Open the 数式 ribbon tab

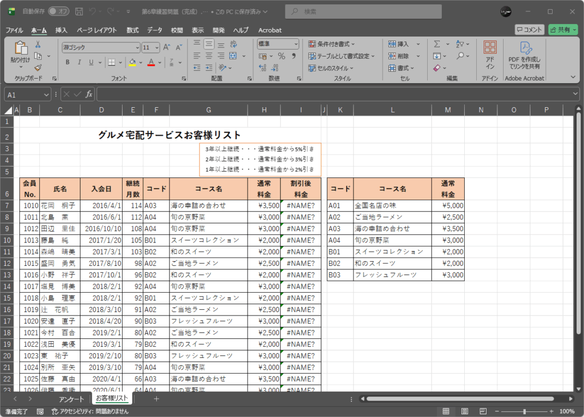point(132,30)
